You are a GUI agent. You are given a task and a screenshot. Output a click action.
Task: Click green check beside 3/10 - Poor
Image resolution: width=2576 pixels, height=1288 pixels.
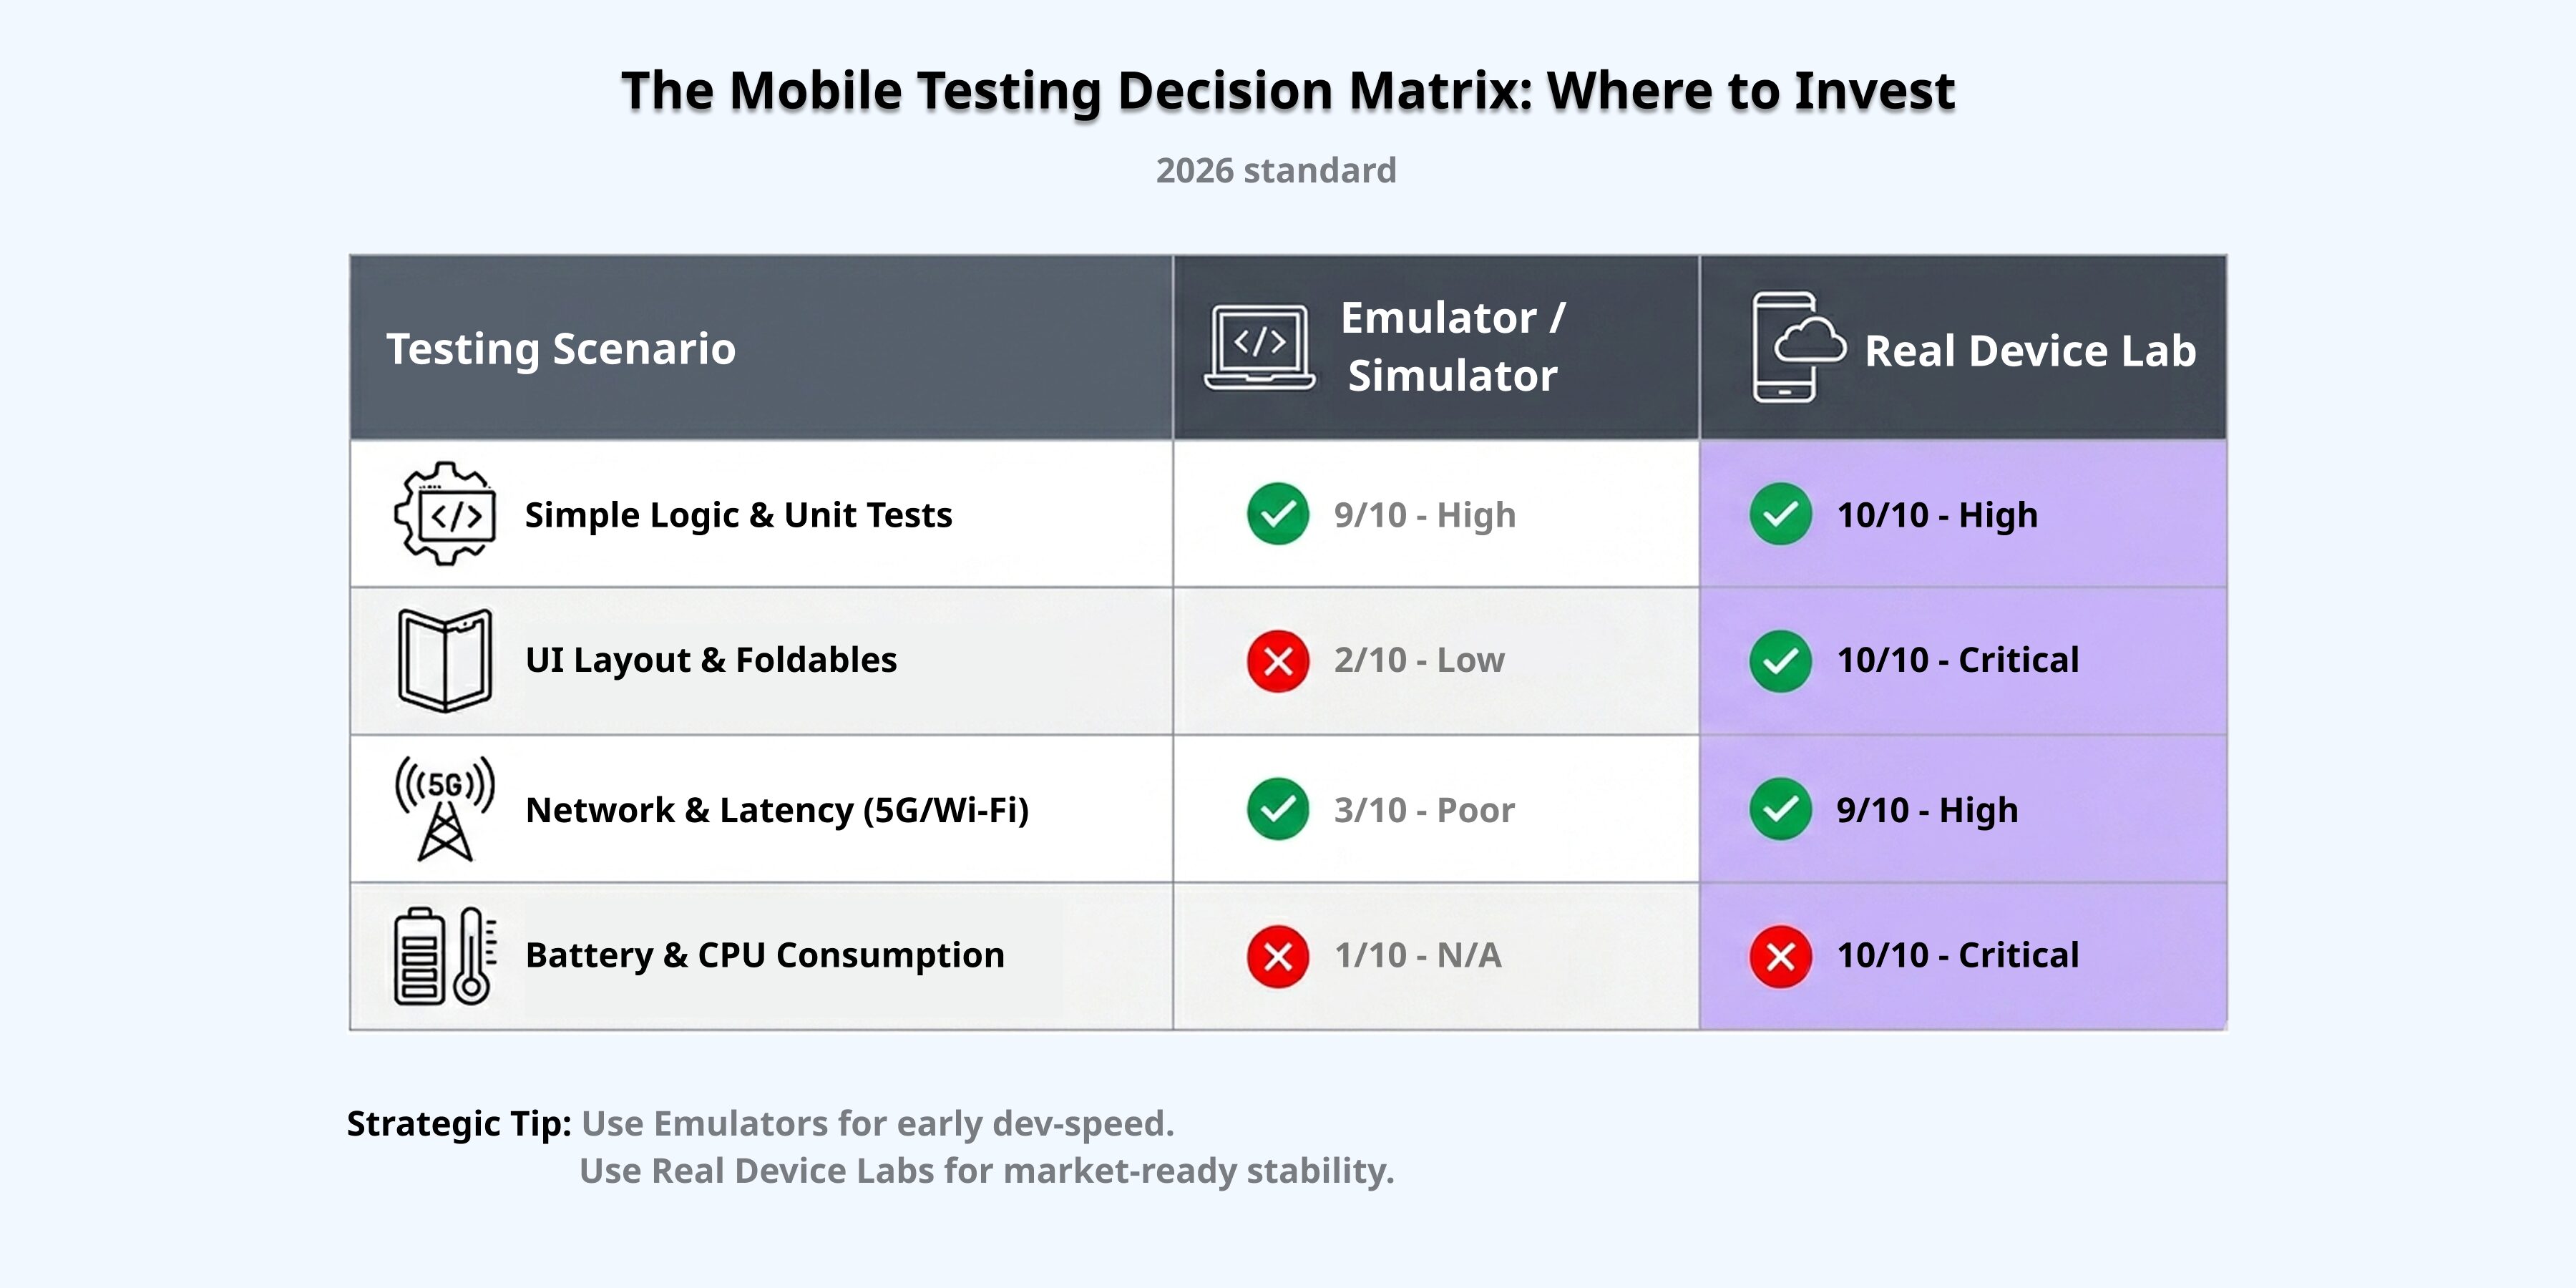(x=1278, y=809)
